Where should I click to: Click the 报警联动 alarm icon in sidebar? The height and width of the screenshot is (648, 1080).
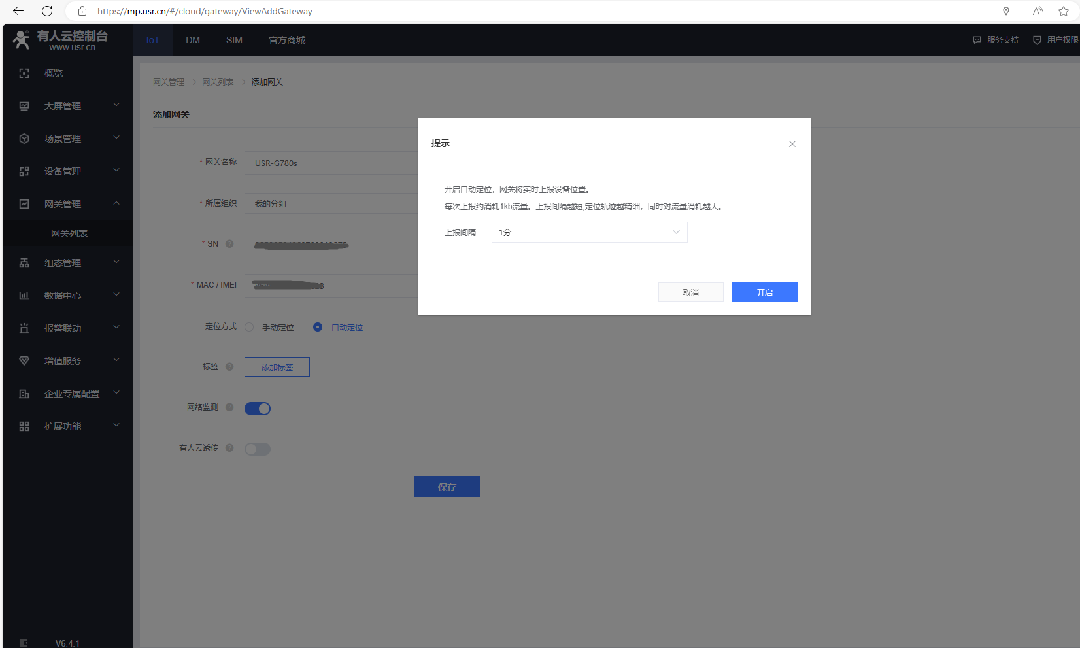[24, 328]
